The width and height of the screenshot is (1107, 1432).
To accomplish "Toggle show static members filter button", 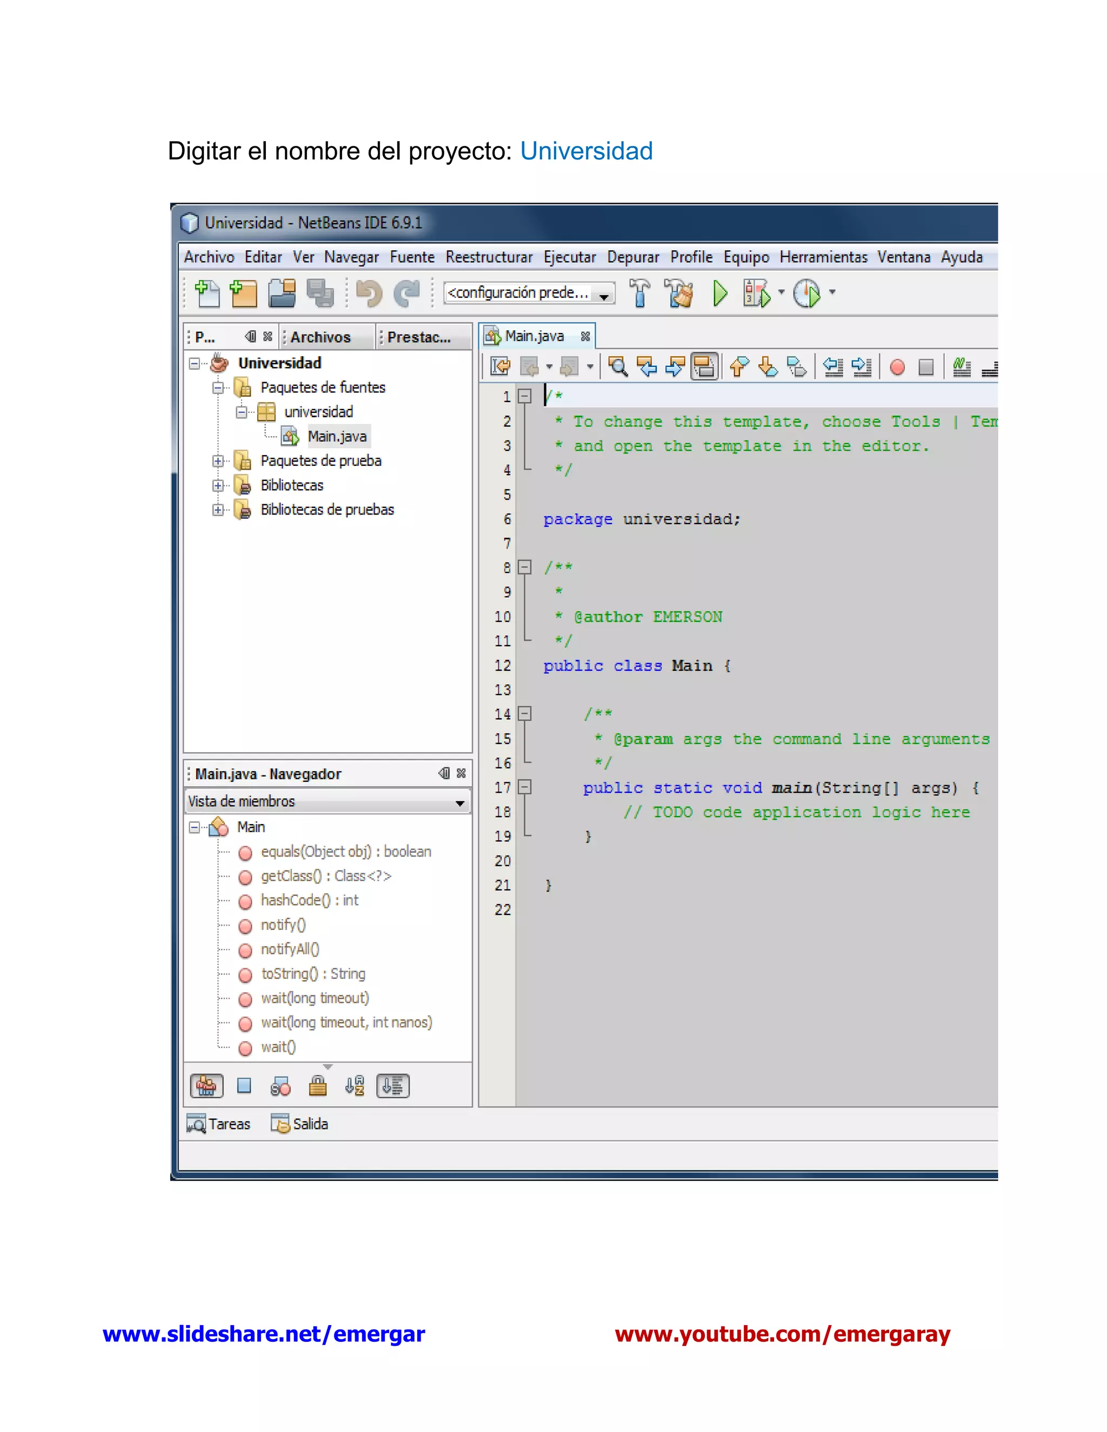I will pos(281,1086).
